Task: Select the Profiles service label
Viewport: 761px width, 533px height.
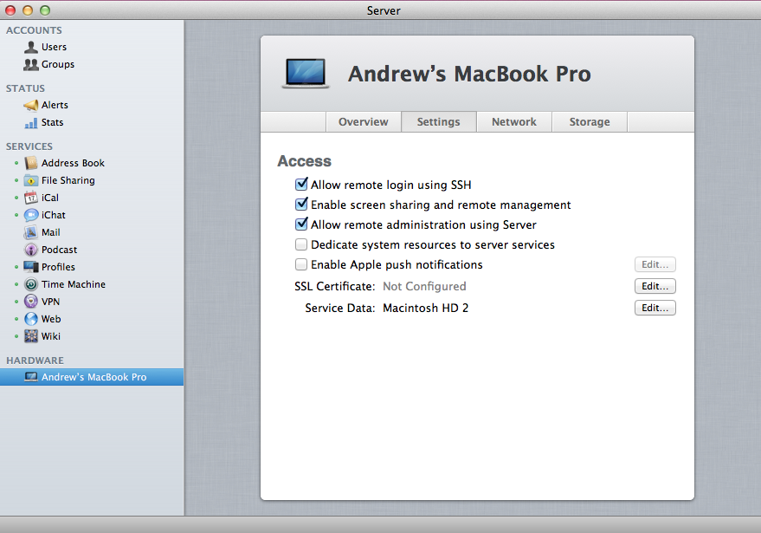Action: click(58, 267)
